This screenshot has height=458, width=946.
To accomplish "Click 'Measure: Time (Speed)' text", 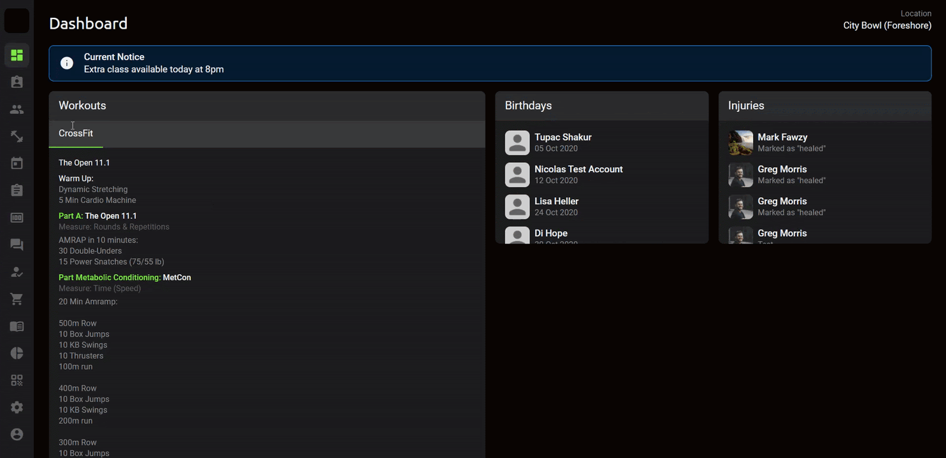I will pyautogui.click(x=100, y=289).
